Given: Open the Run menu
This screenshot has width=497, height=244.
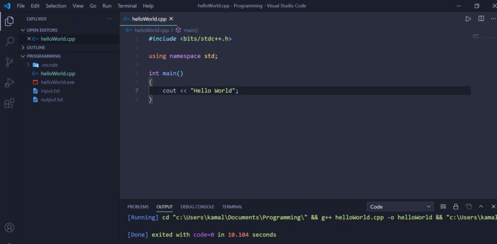Looking at the screenshot, I should tap(107, 6).
